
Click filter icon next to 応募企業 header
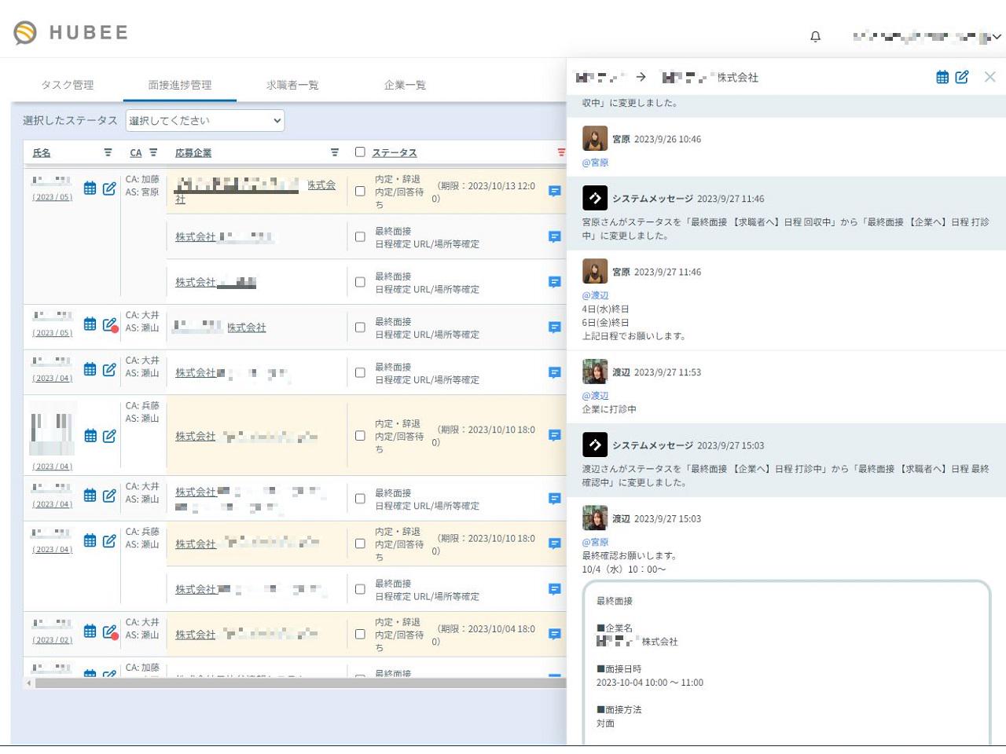(x=335, y=152)
